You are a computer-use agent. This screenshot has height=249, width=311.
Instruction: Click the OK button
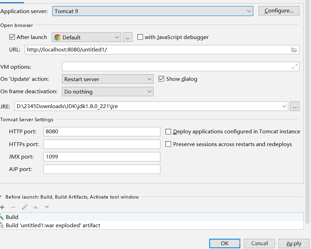click(225, 243)
